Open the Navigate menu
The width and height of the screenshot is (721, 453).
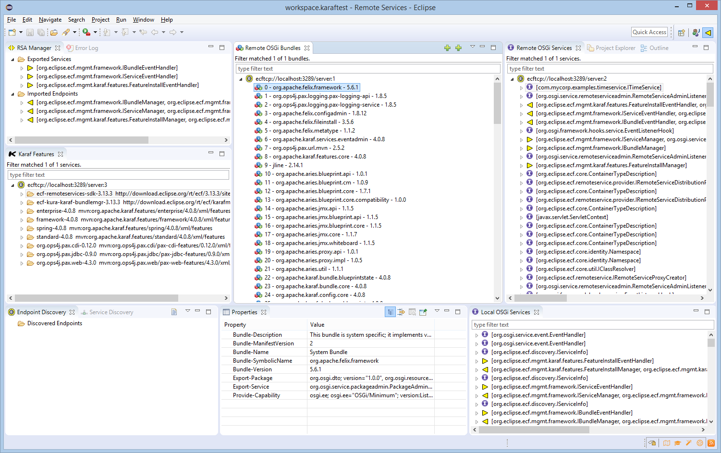[x=50, y=20]
